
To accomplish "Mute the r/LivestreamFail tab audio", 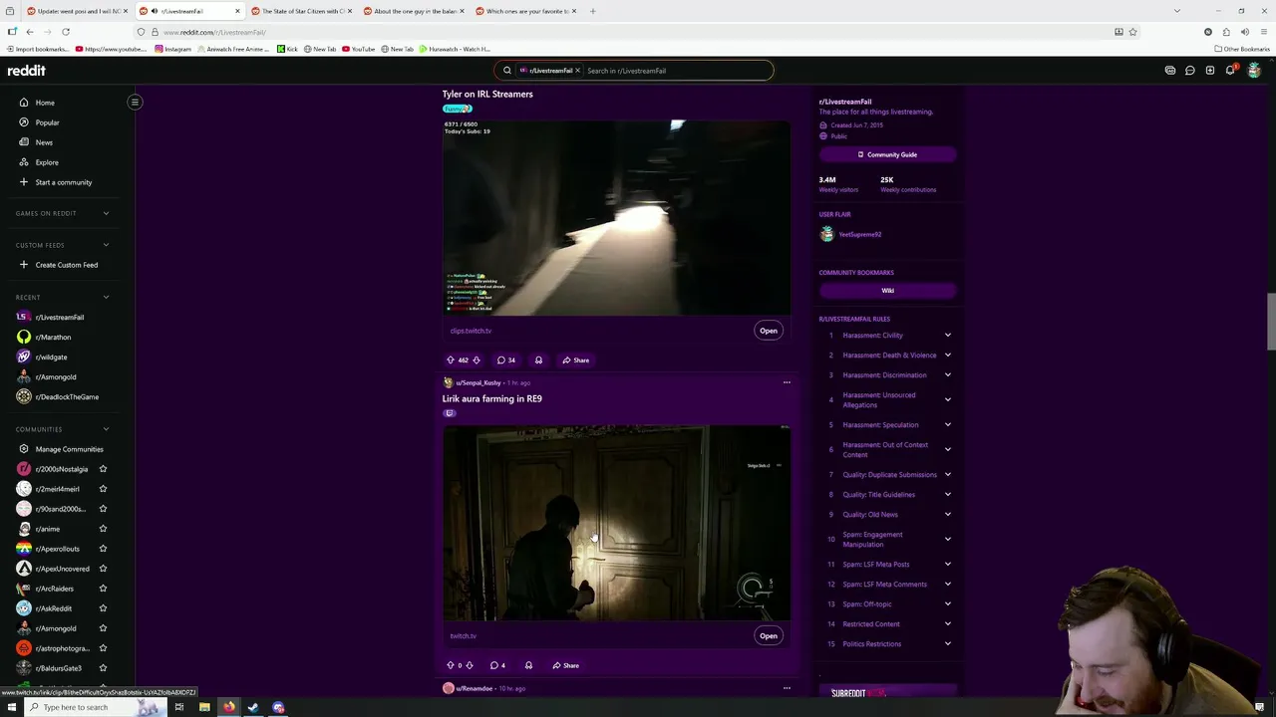I will 155,11.
